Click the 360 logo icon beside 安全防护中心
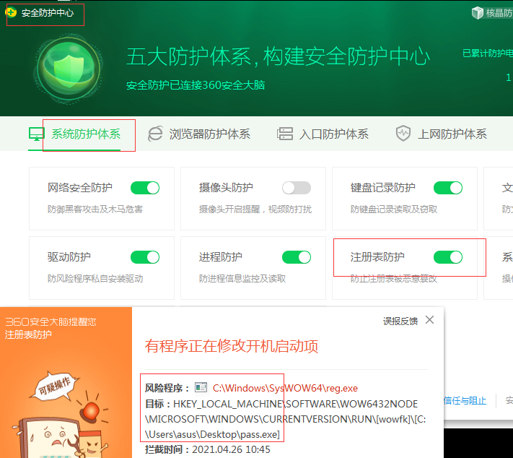 (11, 13)
